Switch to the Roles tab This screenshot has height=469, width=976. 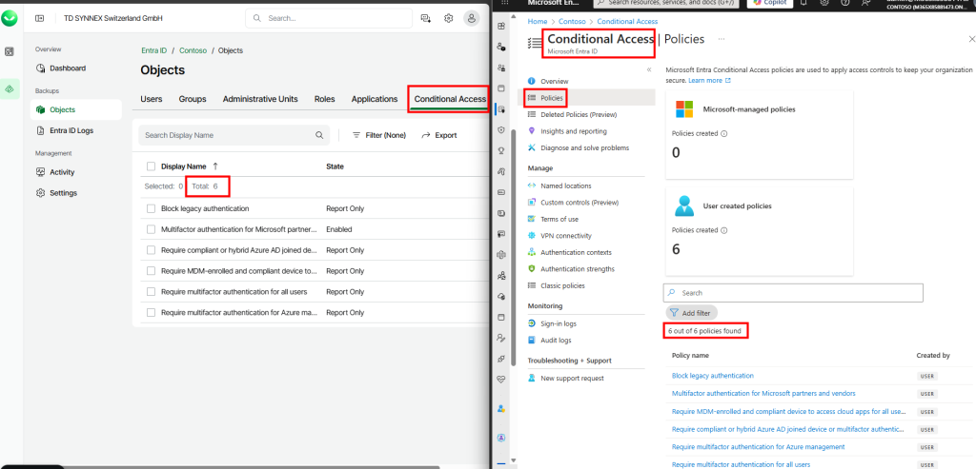coord(324,99)
